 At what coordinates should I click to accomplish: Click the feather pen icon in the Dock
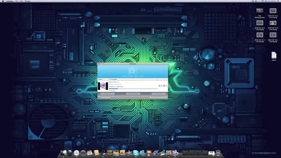(x=155, y=153)
